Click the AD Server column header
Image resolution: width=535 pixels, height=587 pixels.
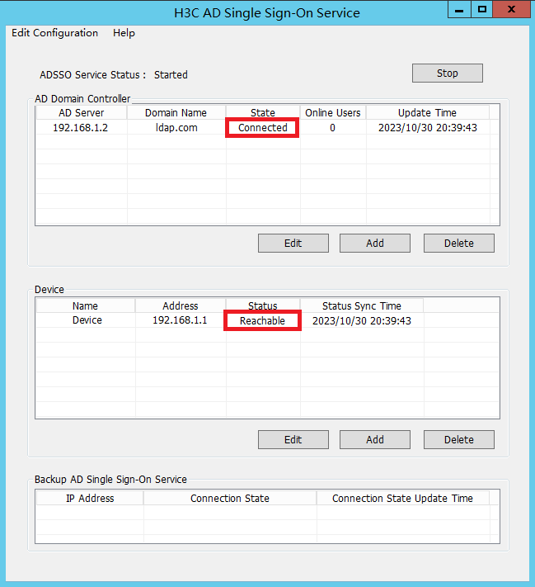[81, 112]
